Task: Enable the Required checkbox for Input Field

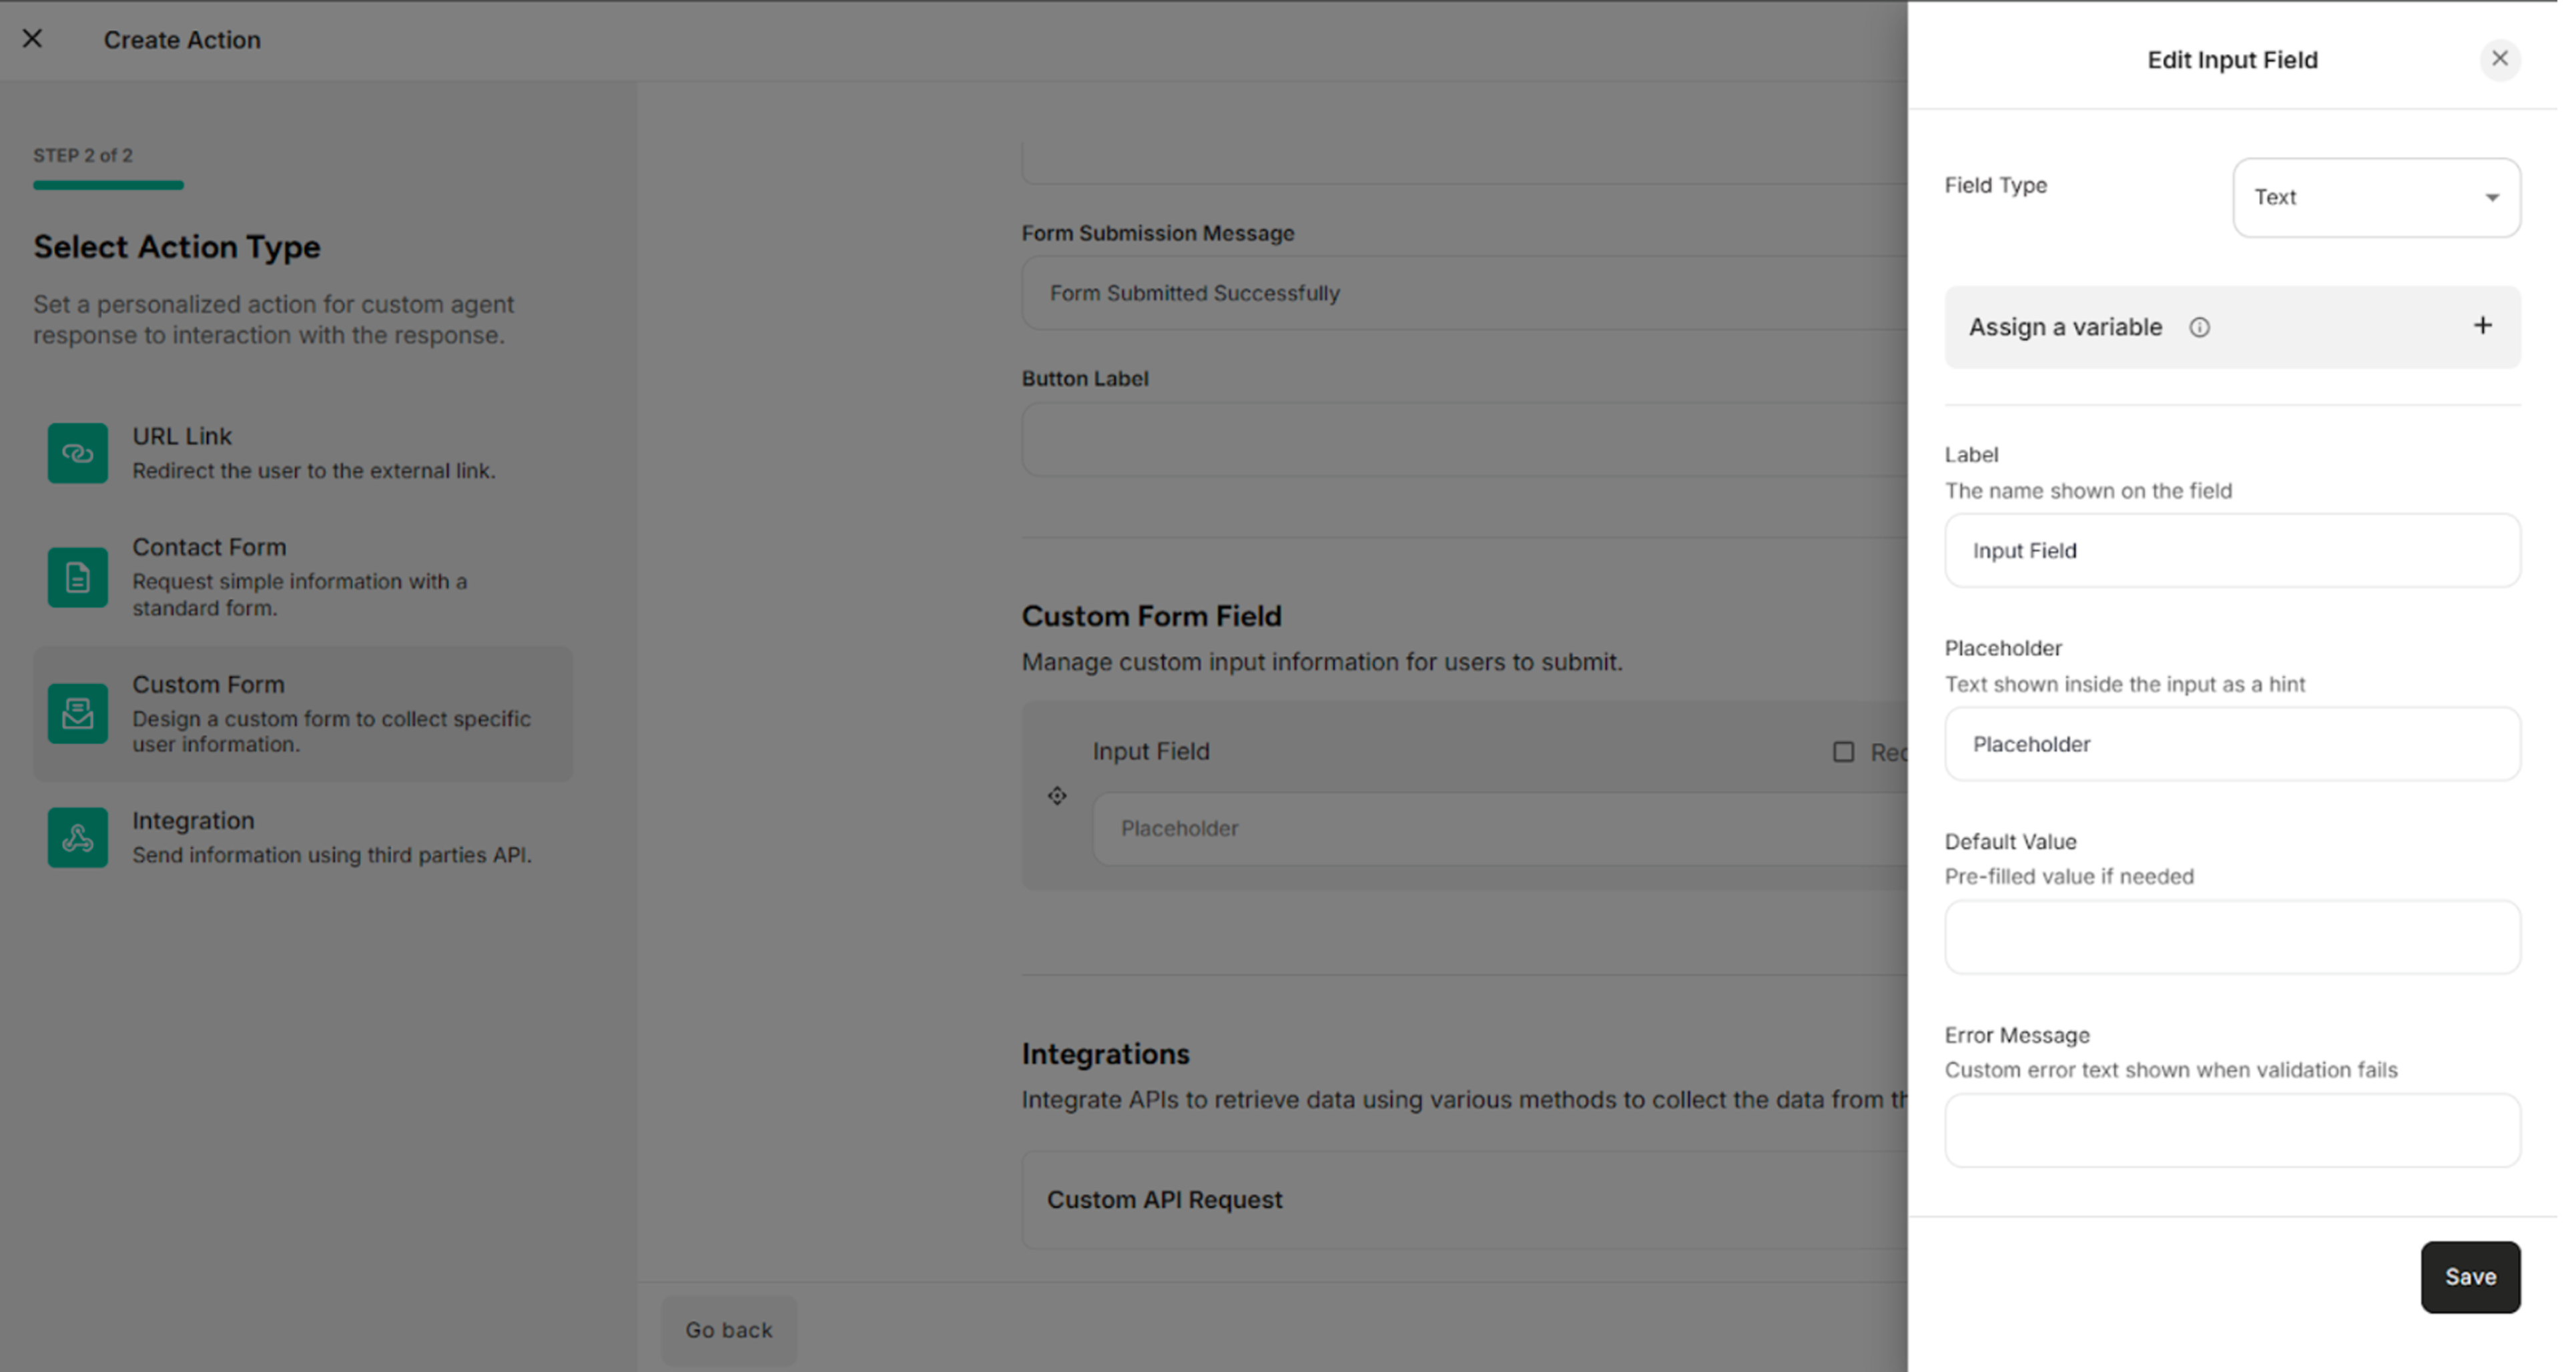Action: coord(1843,752)
